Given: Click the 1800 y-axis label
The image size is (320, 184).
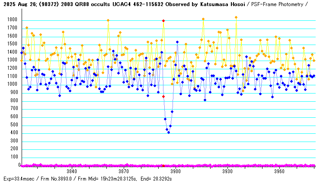Looking at the screenshot, I should (12, 20).
